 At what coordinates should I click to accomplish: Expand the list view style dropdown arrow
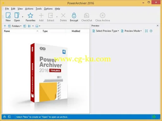(33, 26)
